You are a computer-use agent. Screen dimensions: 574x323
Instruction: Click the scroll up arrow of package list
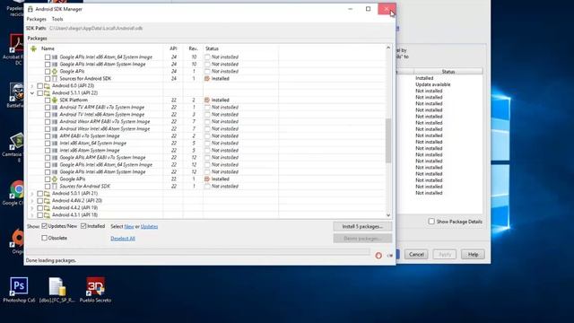pos(388,48)
